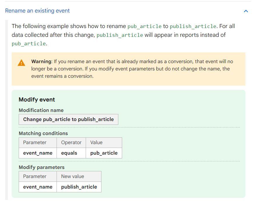Click the Modification name input box
The height and width of the screenshot is (202, 253).
pos(68,120)
